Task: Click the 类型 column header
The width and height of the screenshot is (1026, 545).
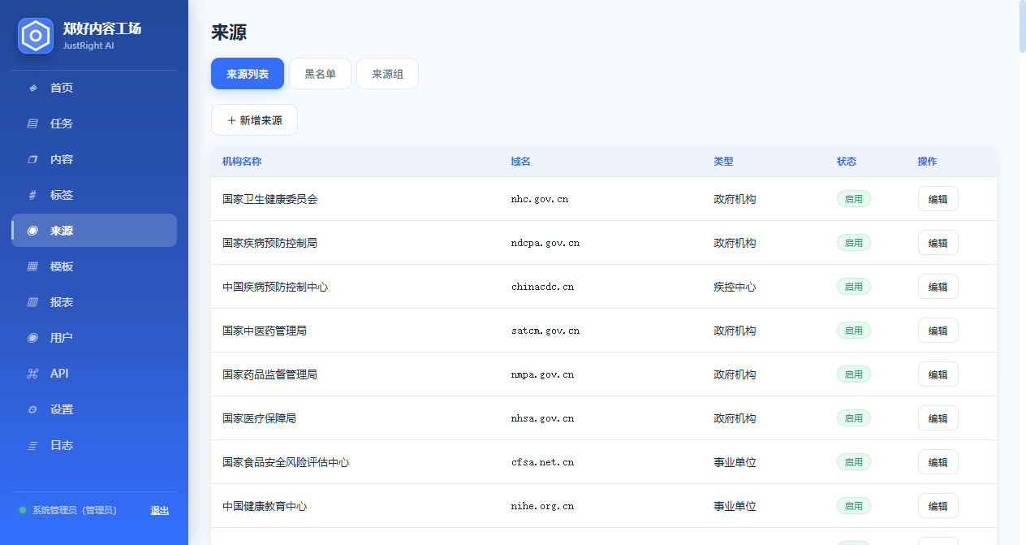Action: [724, 162]
